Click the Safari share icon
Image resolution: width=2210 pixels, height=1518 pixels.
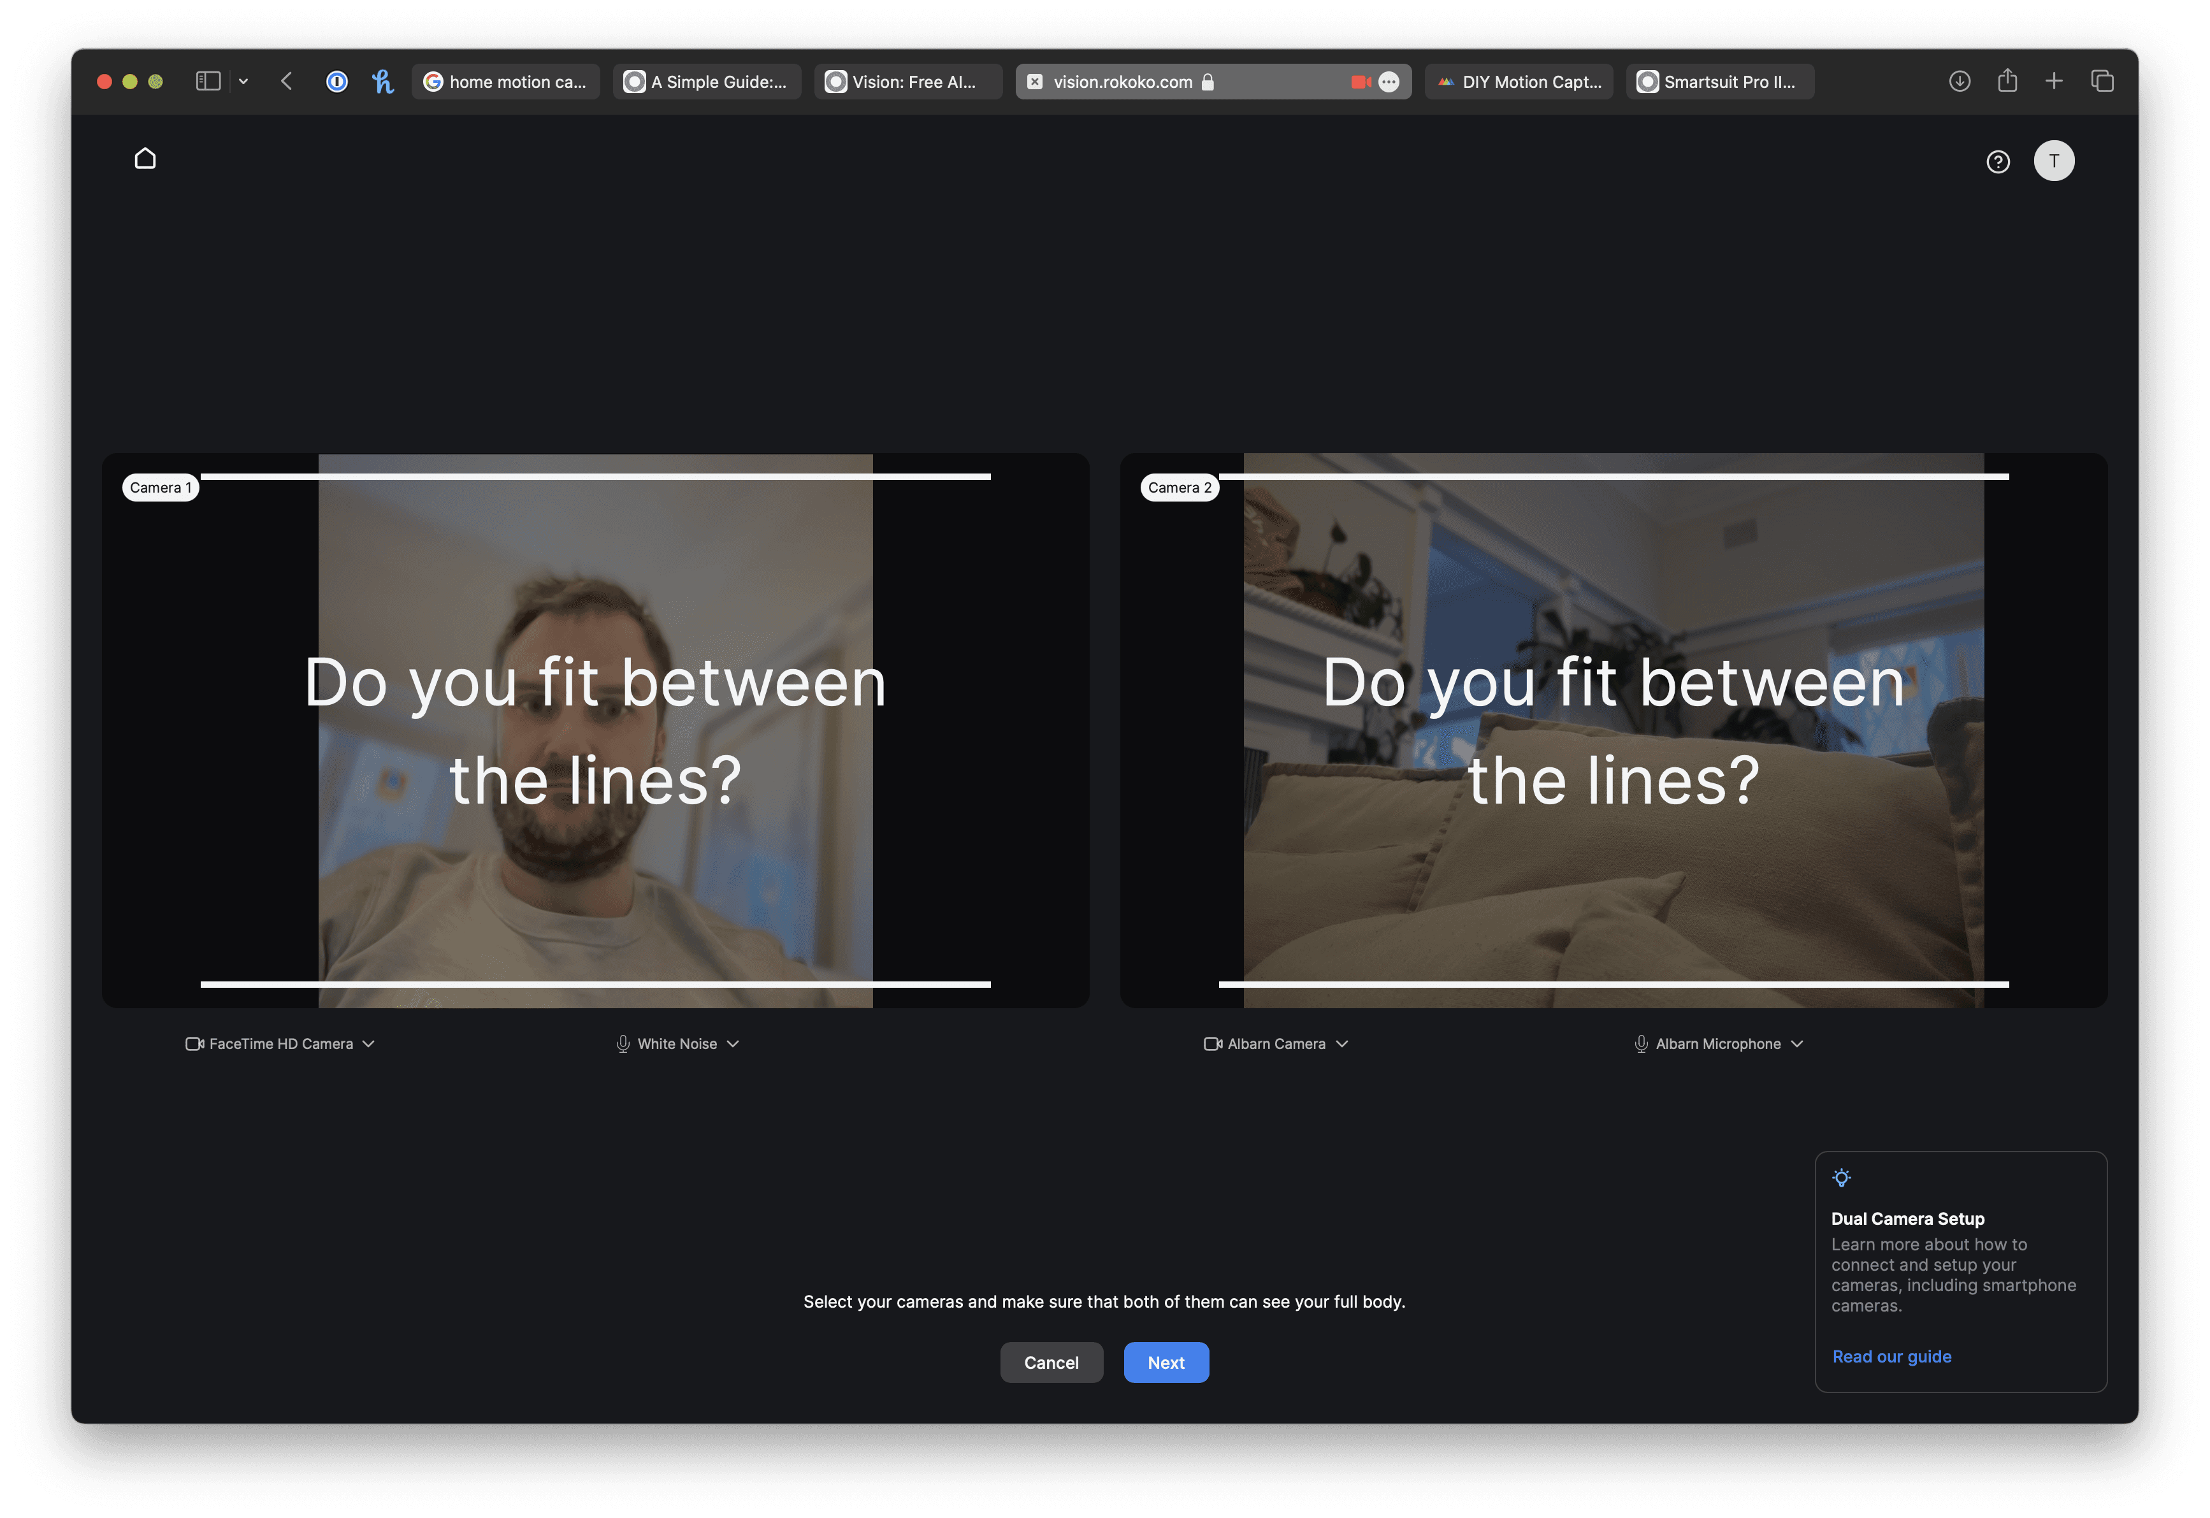pyautogui.click(x=2007, y=81)
